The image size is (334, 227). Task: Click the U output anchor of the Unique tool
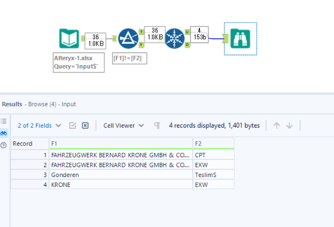[187, 32]
